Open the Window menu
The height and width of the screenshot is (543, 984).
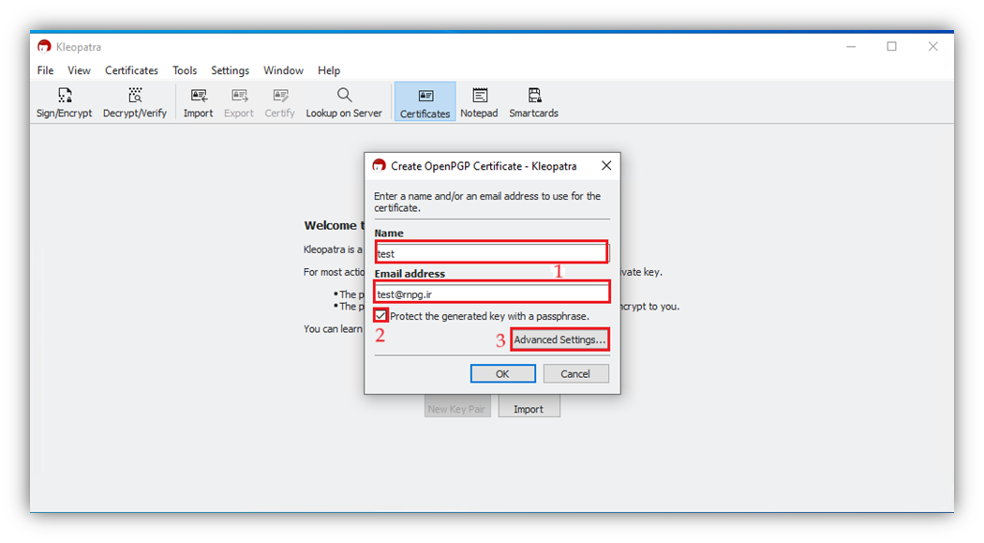[283, 70]
